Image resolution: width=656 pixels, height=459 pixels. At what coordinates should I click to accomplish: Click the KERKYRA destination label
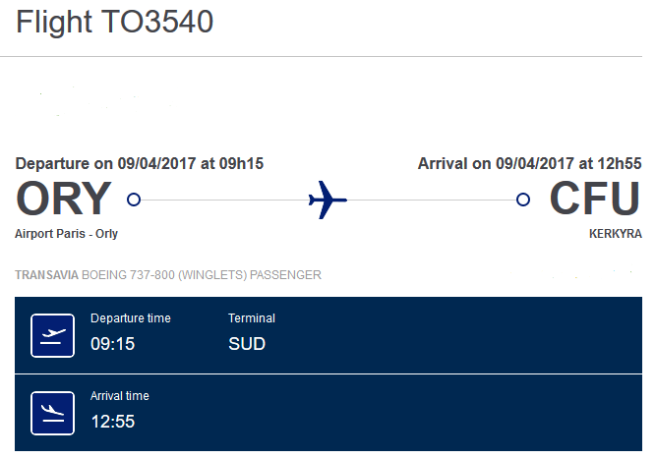click(616, 233)
